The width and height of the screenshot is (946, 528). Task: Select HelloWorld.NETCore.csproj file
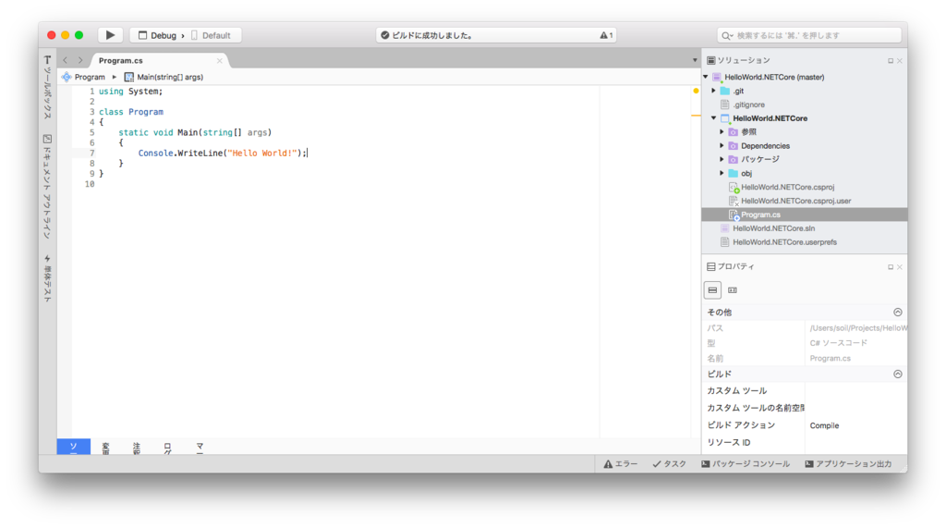(787, 188)
